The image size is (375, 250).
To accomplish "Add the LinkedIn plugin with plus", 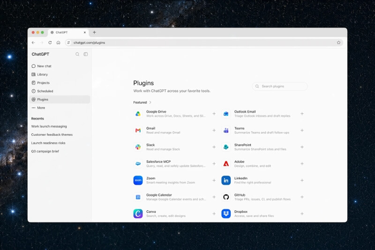I will (302, 180).
